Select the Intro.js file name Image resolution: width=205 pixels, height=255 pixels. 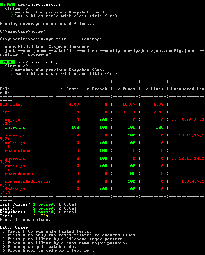15,128
